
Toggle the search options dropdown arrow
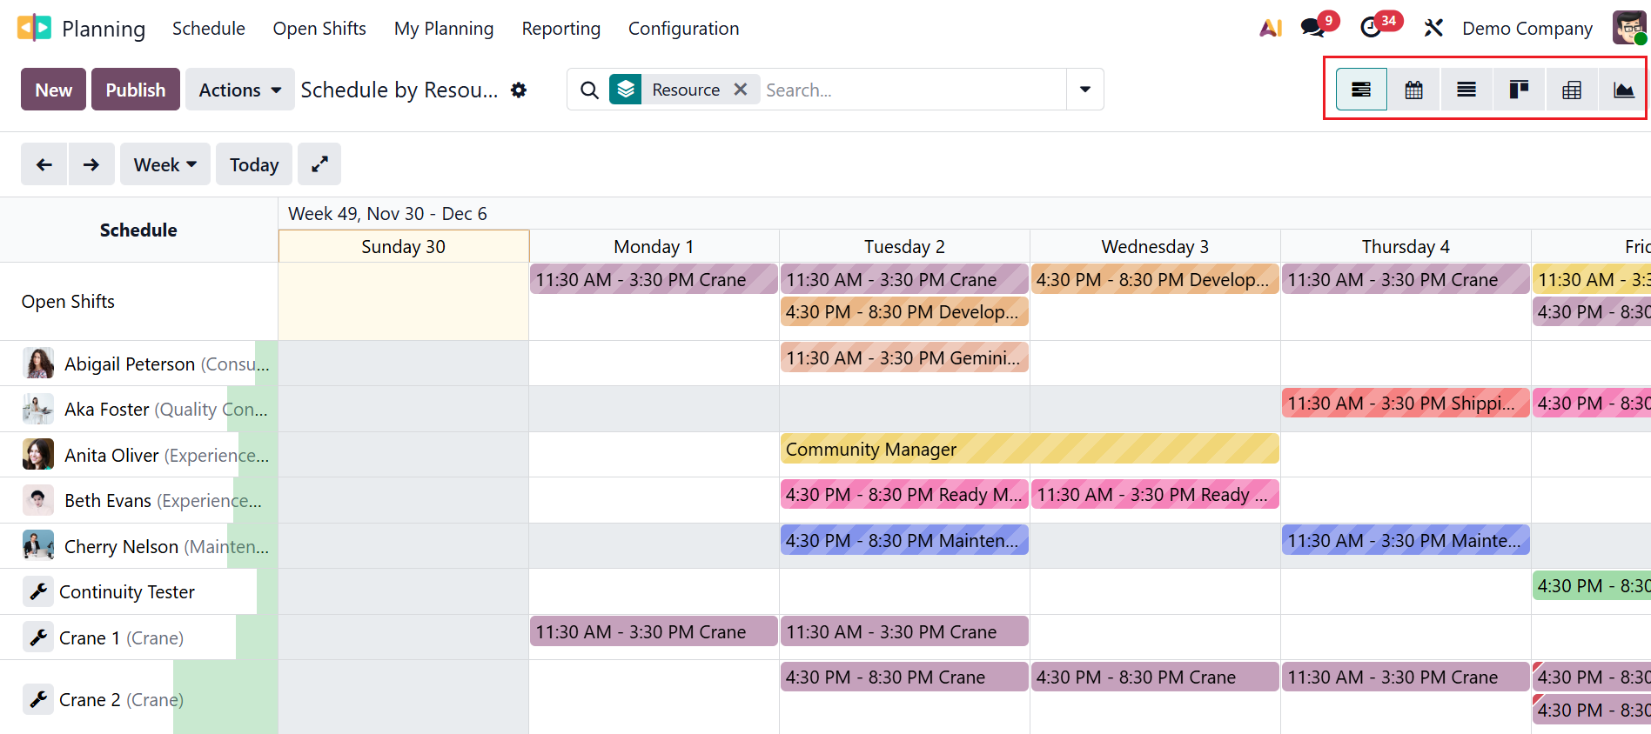pos(1085,90)
